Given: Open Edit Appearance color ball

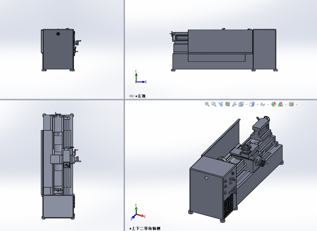Looking at the screenshot, I should (x=274, y=104).
